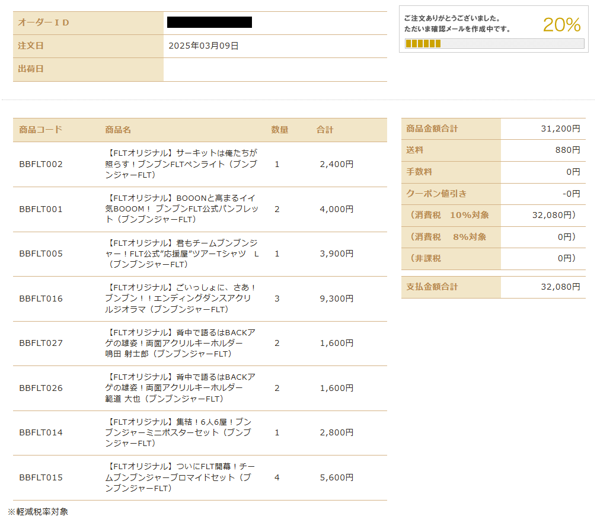This screenshot has width=597, height=526.
Task: Click the order date 2025年03月09日
Action: [203, 46]
